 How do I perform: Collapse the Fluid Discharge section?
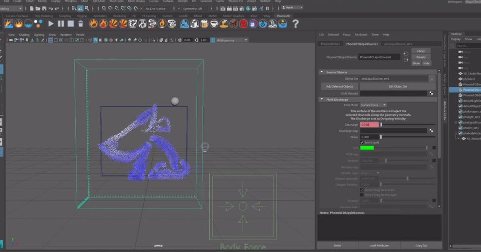[322, 100]
